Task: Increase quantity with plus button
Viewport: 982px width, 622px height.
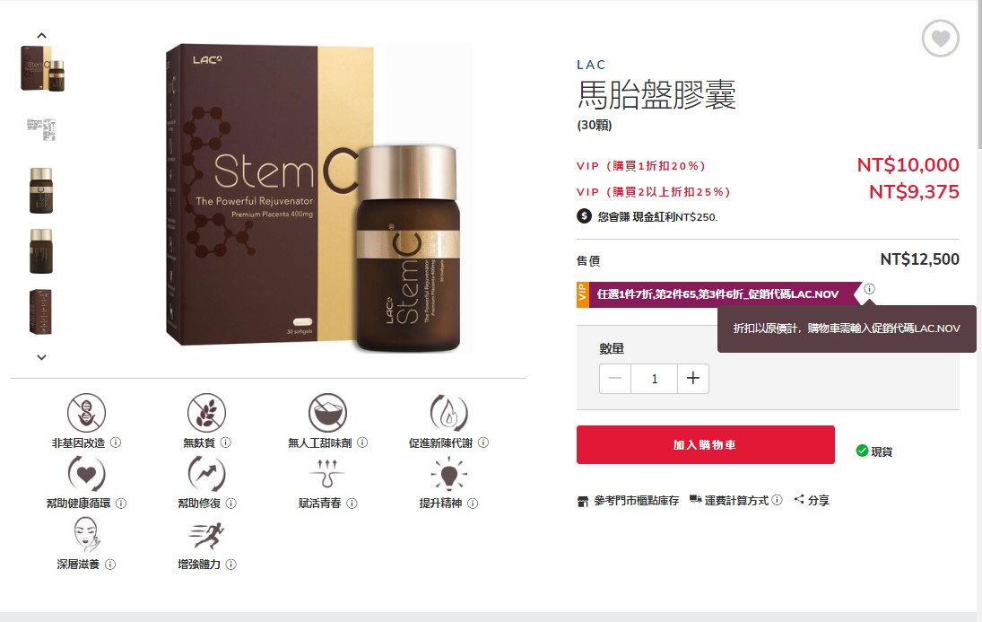Action: tap(692, 378)
